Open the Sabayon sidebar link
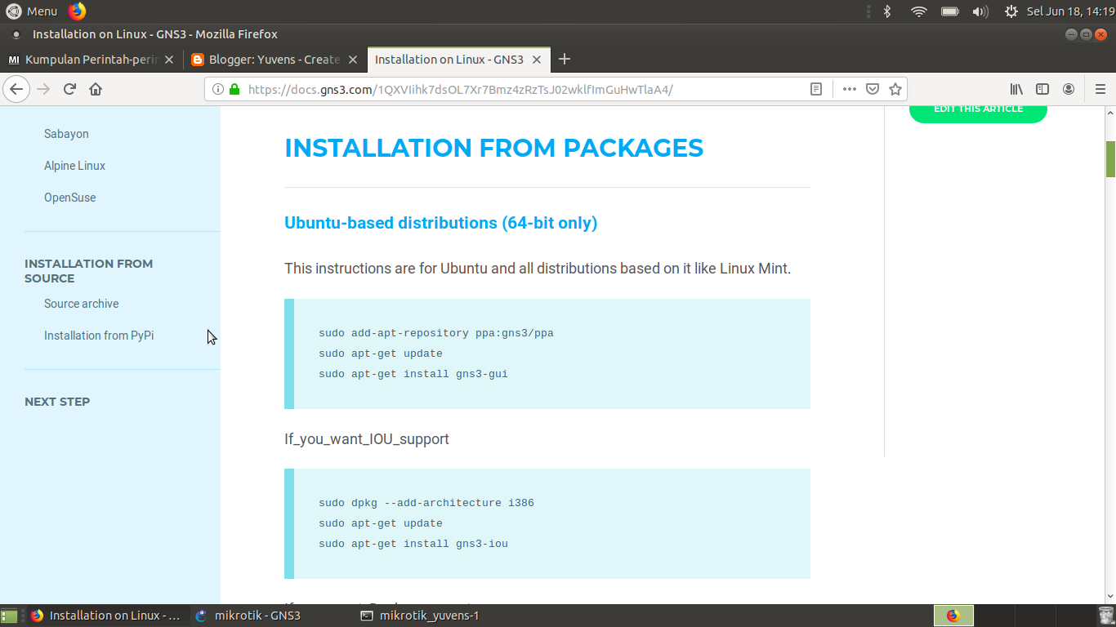 click(x=66, y=134)
